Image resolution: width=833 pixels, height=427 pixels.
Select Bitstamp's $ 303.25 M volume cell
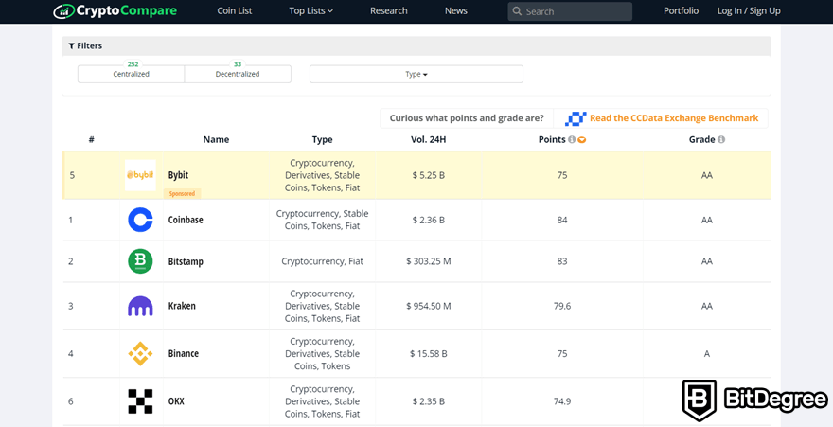(428, 261)
